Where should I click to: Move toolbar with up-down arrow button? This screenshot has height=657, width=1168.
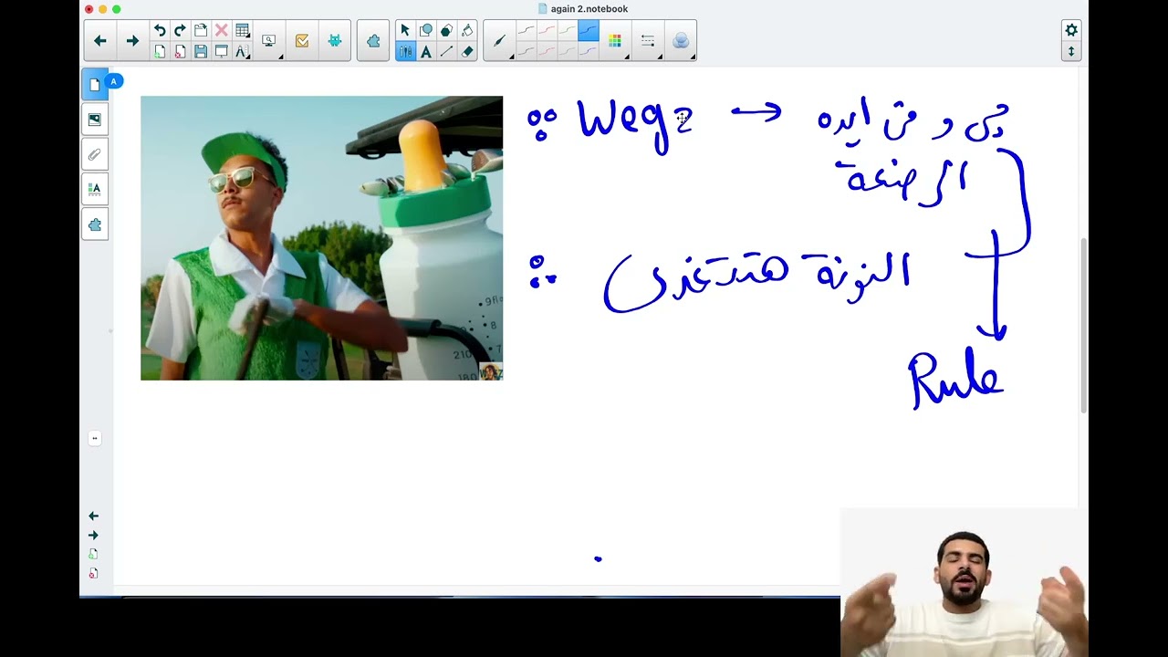[x=1071, y=51]
